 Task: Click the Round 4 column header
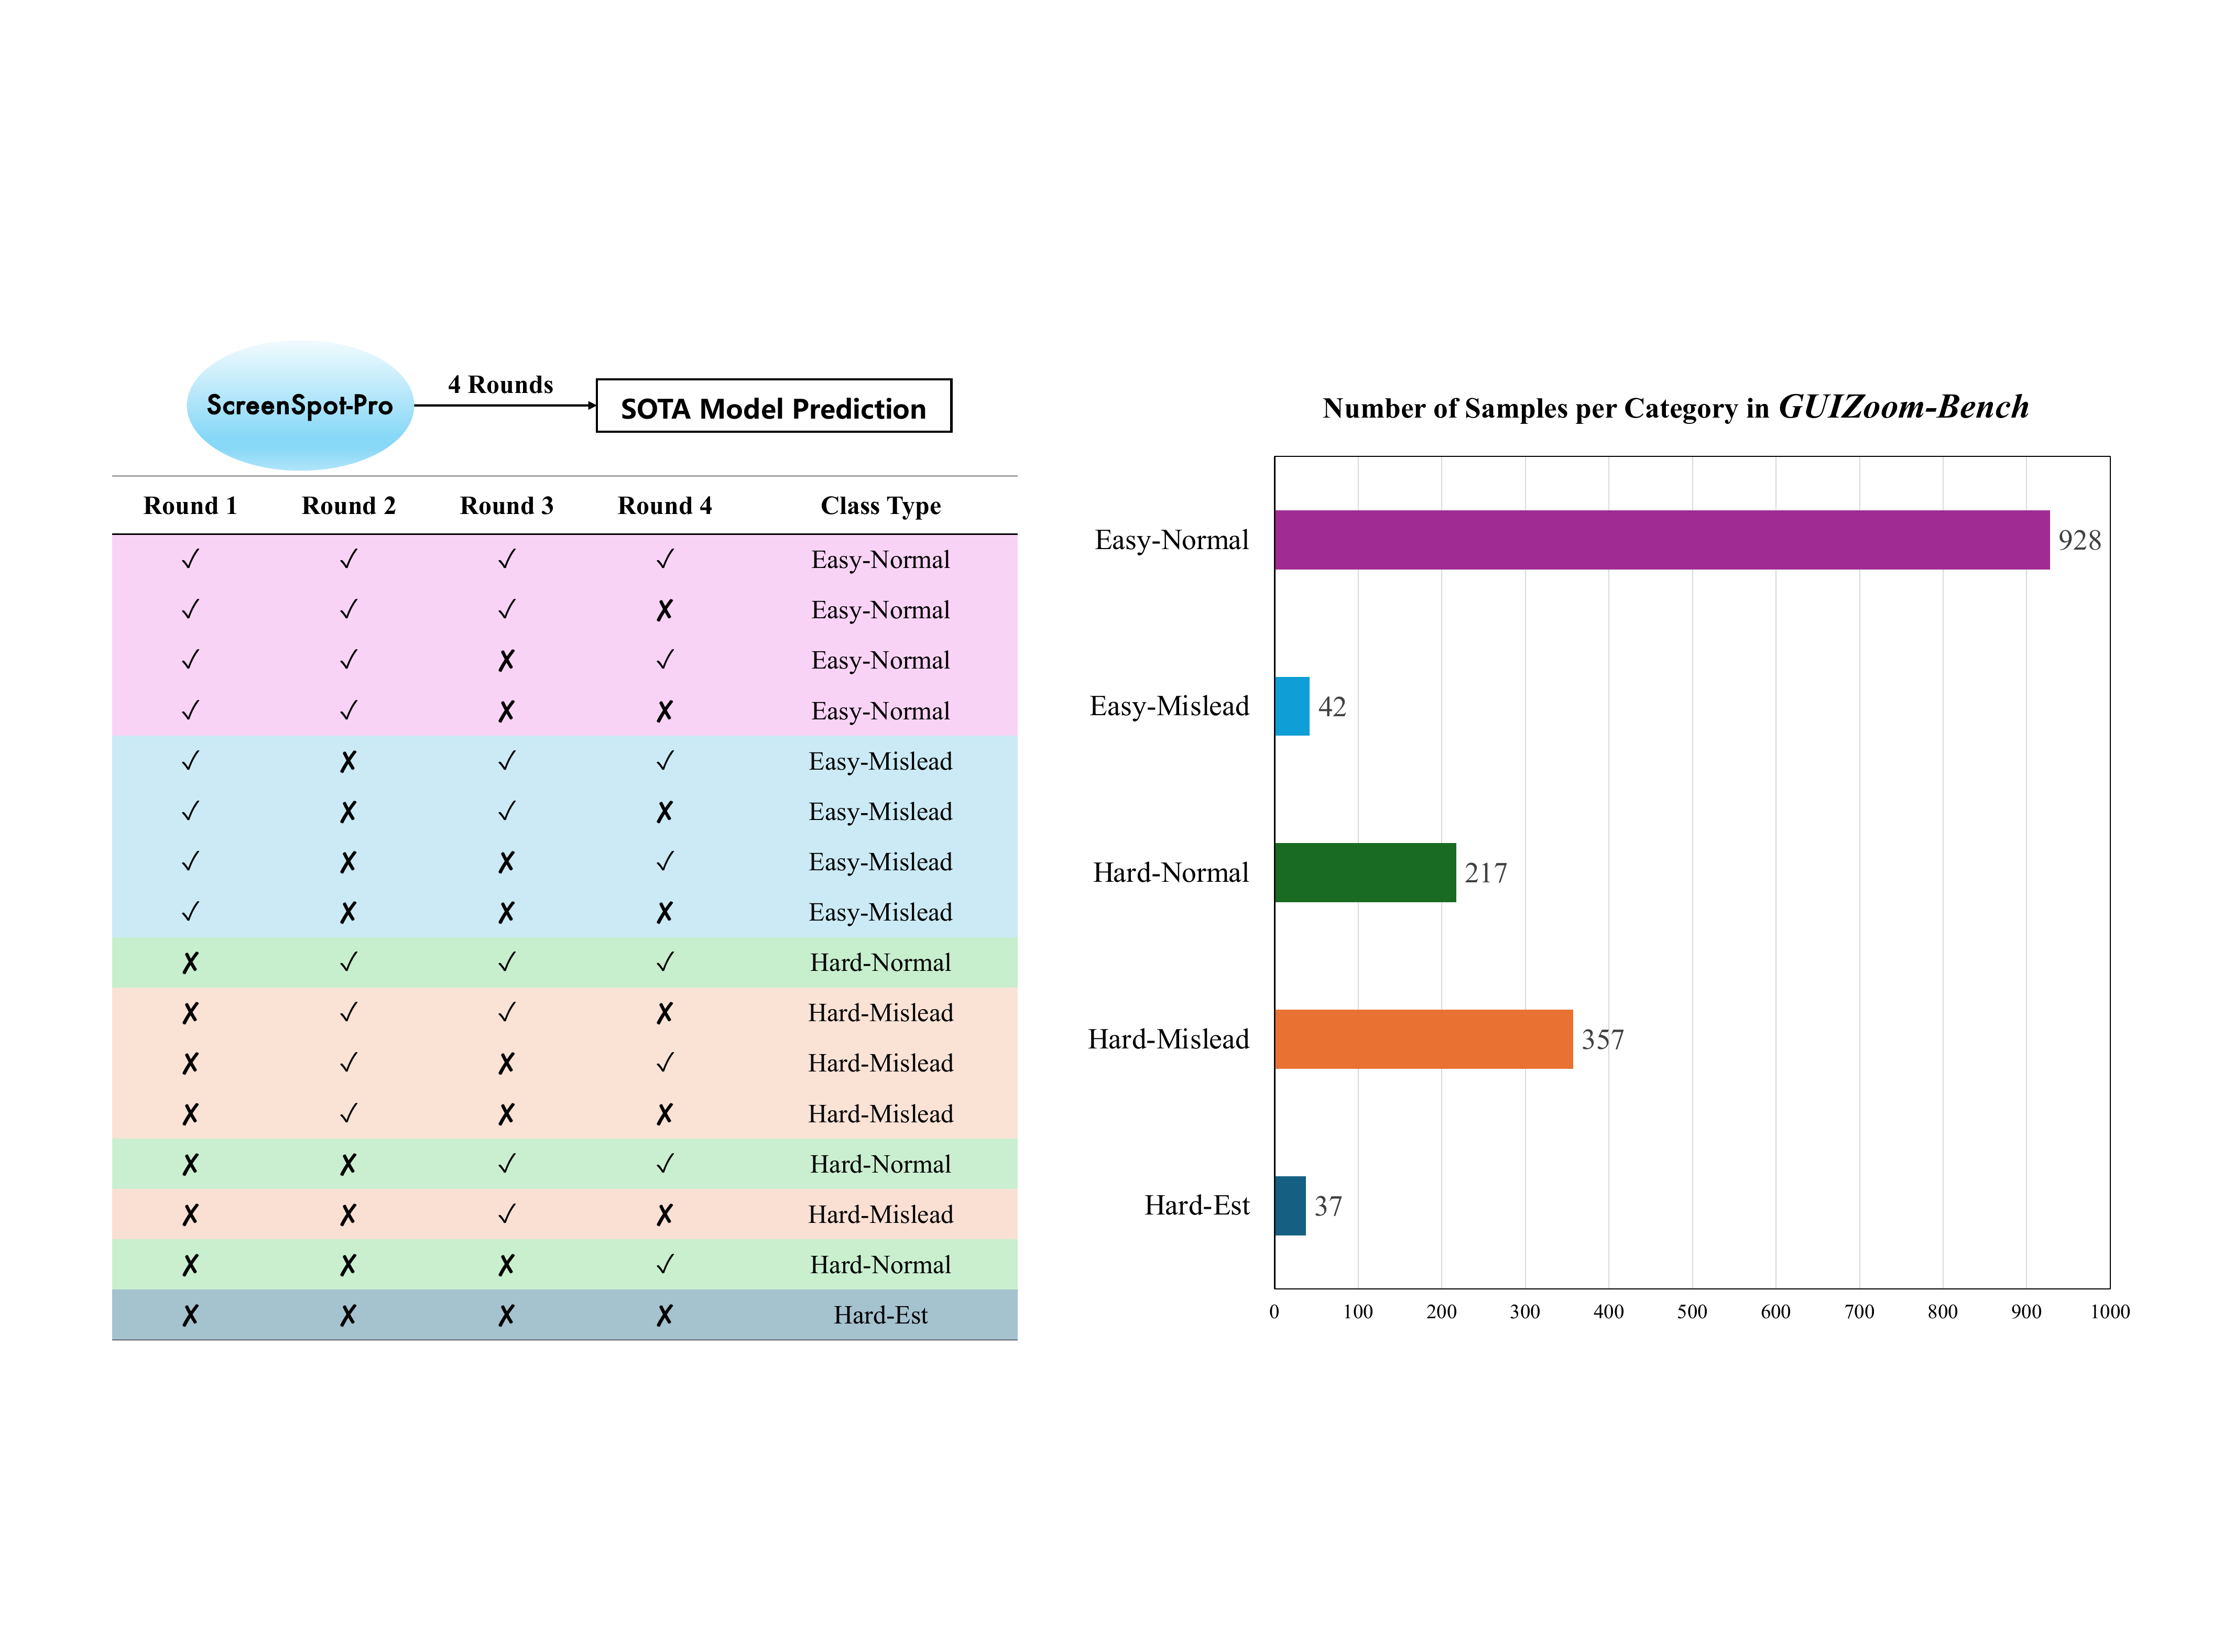tap(664, 506)
